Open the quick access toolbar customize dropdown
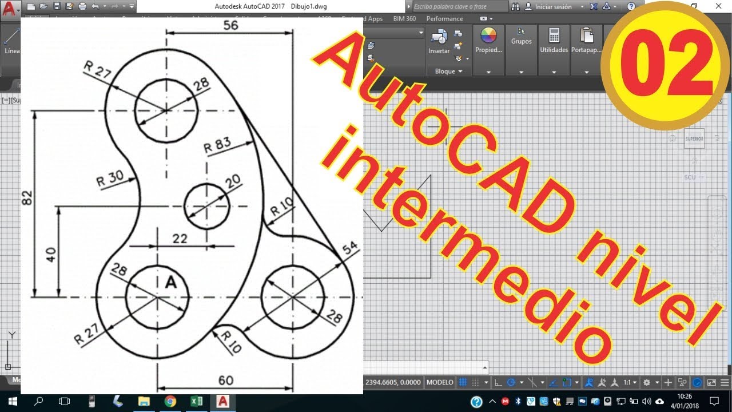Image resolution: width=732 pixels, height=412 pixels. (132, 7)
